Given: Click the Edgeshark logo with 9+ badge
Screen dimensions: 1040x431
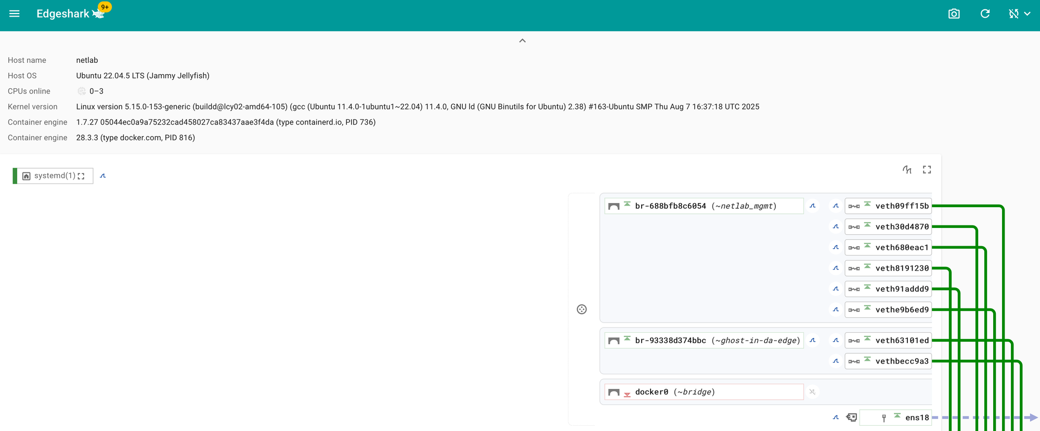Looking at the screenshot, I should 99,14.
